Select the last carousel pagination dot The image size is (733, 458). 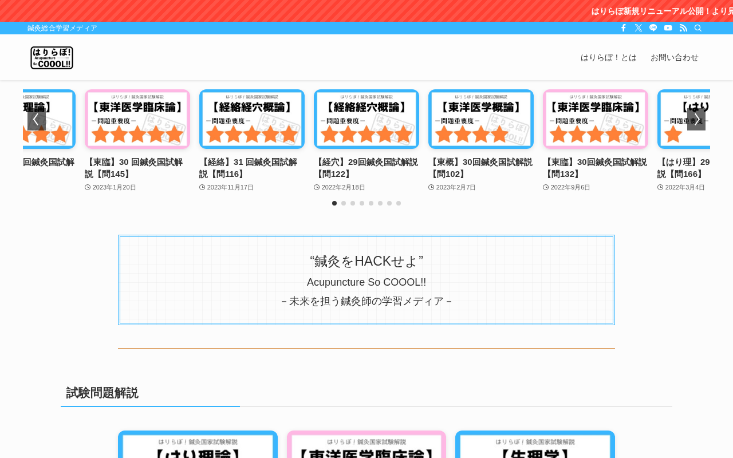point(399,203)
